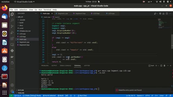This screenshot has width=173, height=97.
Task: Click the errors and warnings status indicator
Action: (x=18, y=96)
